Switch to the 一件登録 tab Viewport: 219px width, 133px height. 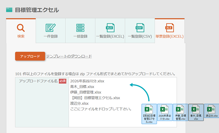tap(51, 31)
